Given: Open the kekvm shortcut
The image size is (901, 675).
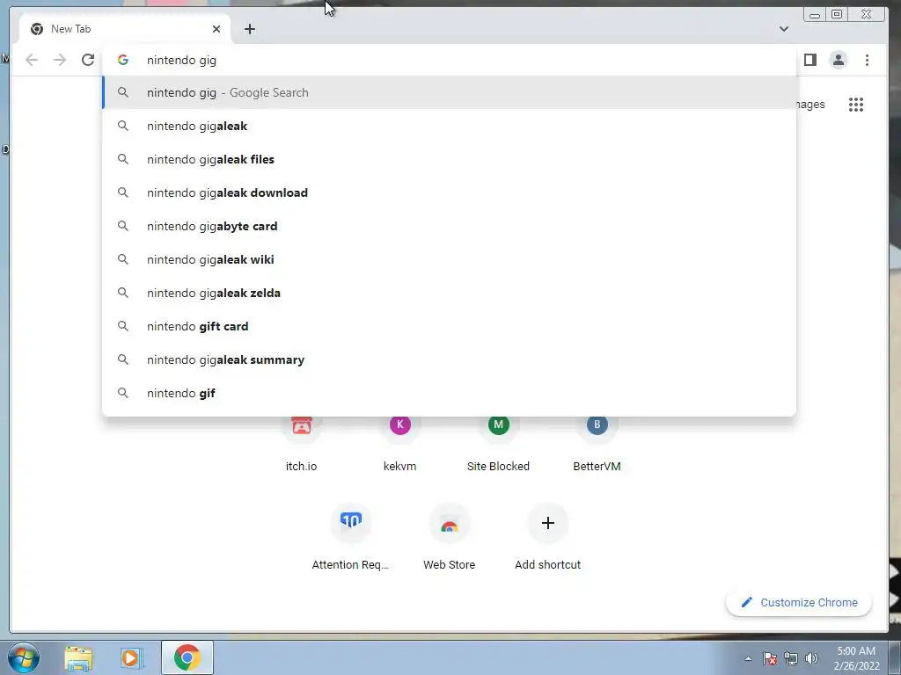Looking at the screenshot, I should pos(400,442).
